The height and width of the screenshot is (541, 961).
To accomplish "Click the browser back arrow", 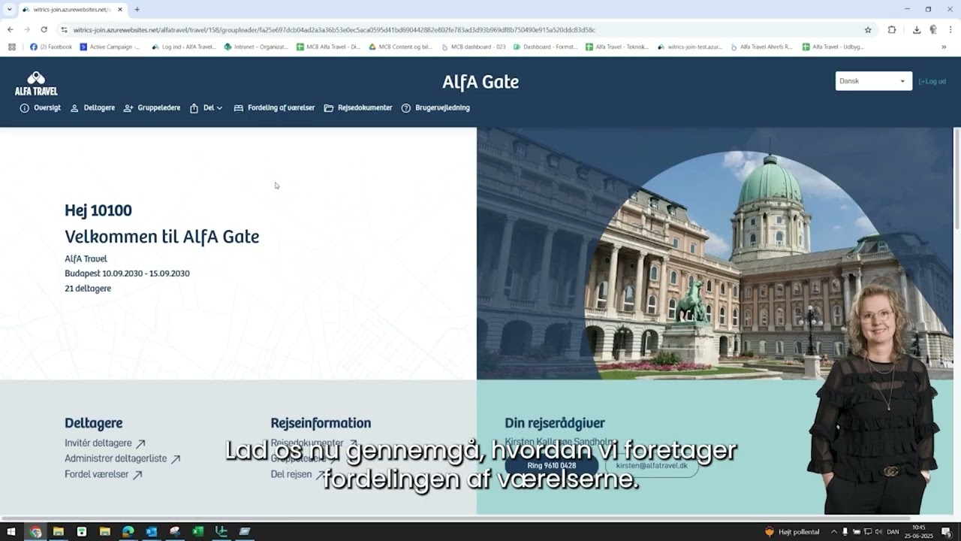I will click(x=10, y=30).
